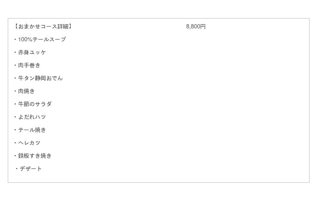This screenshot has height=200, width=319.
Task: Click the bullet before 鉄板すき焼き
Action: click(x=15, y=156)
